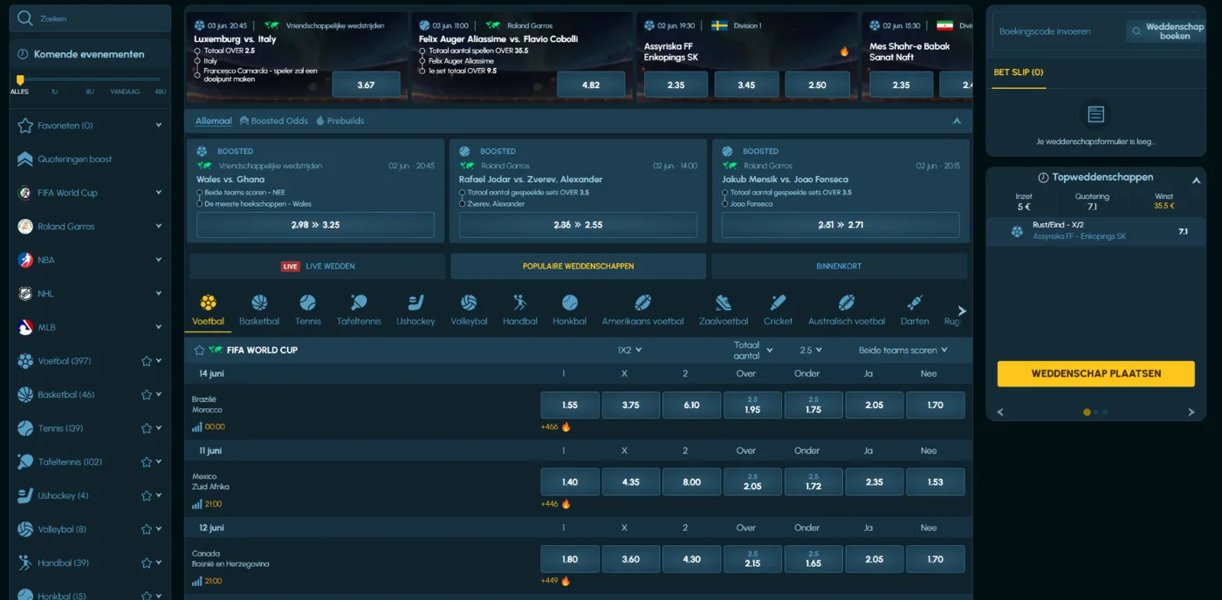Toggle favorite star for Basketbal (46)

click(147, 395)
